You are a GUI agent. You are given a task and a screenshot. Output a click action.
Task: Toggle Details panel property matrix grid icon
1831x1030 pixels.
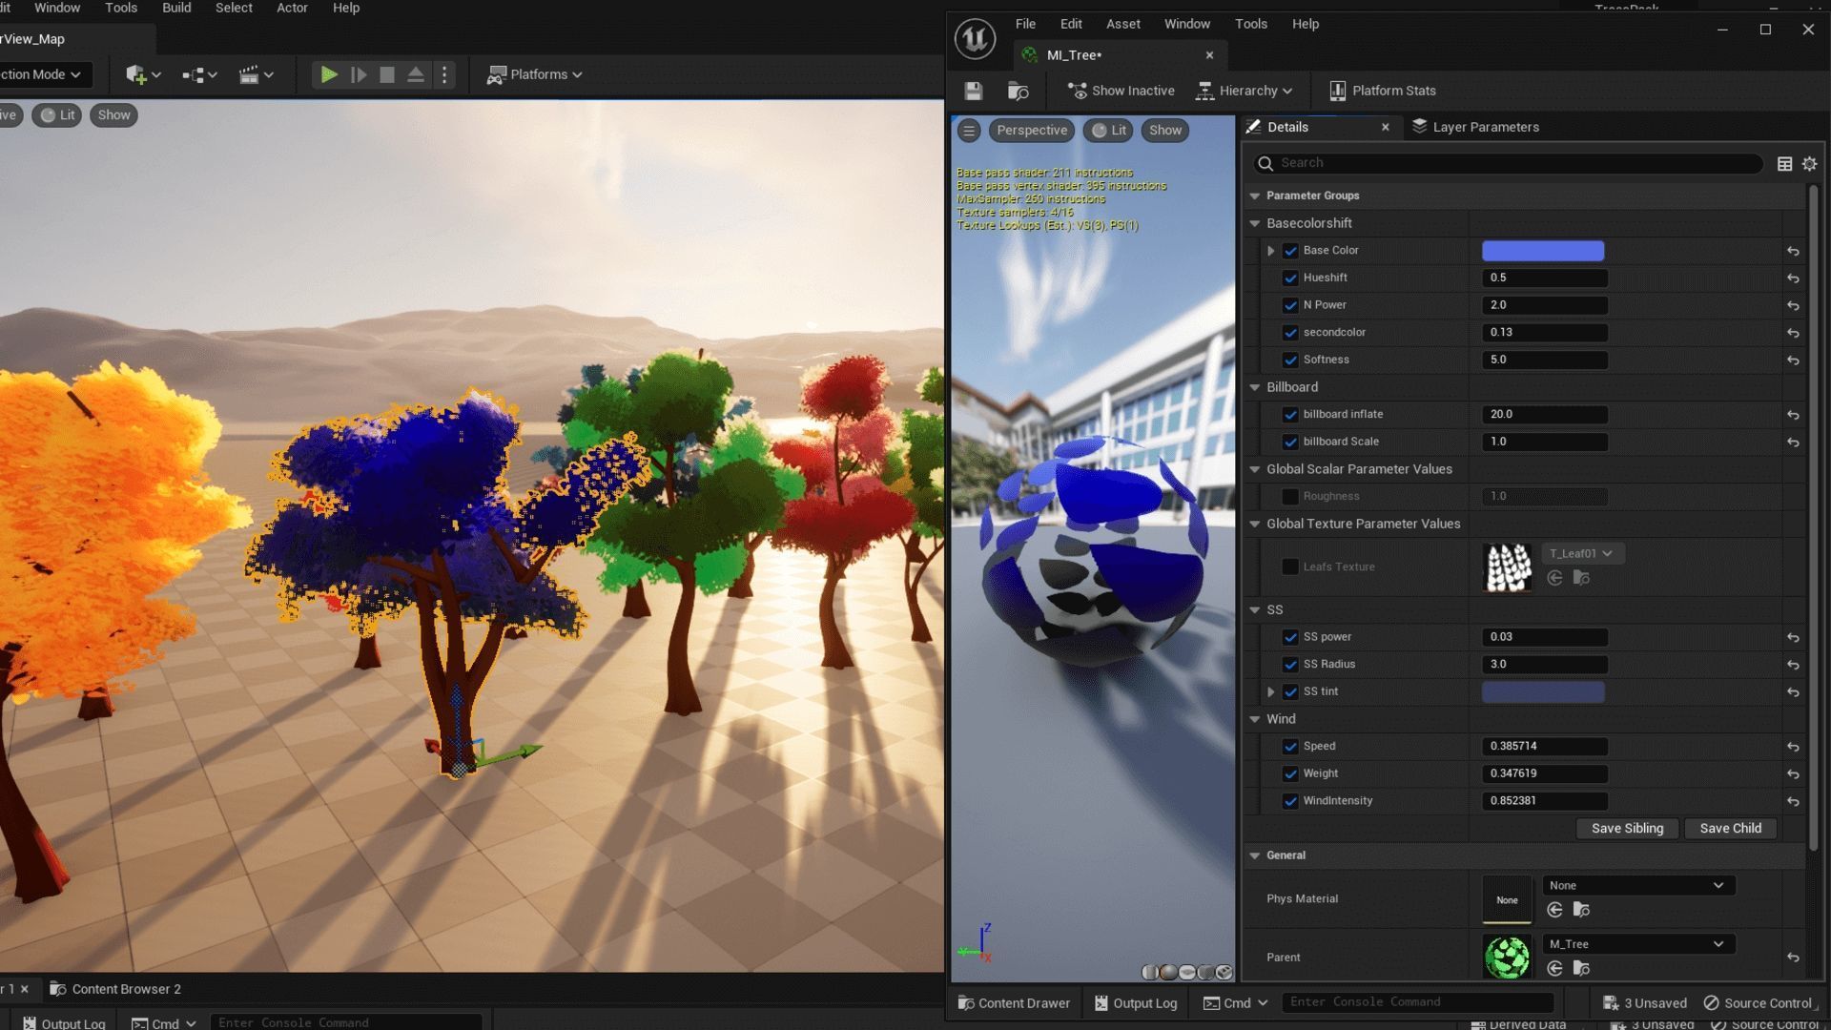[1784, 164]
